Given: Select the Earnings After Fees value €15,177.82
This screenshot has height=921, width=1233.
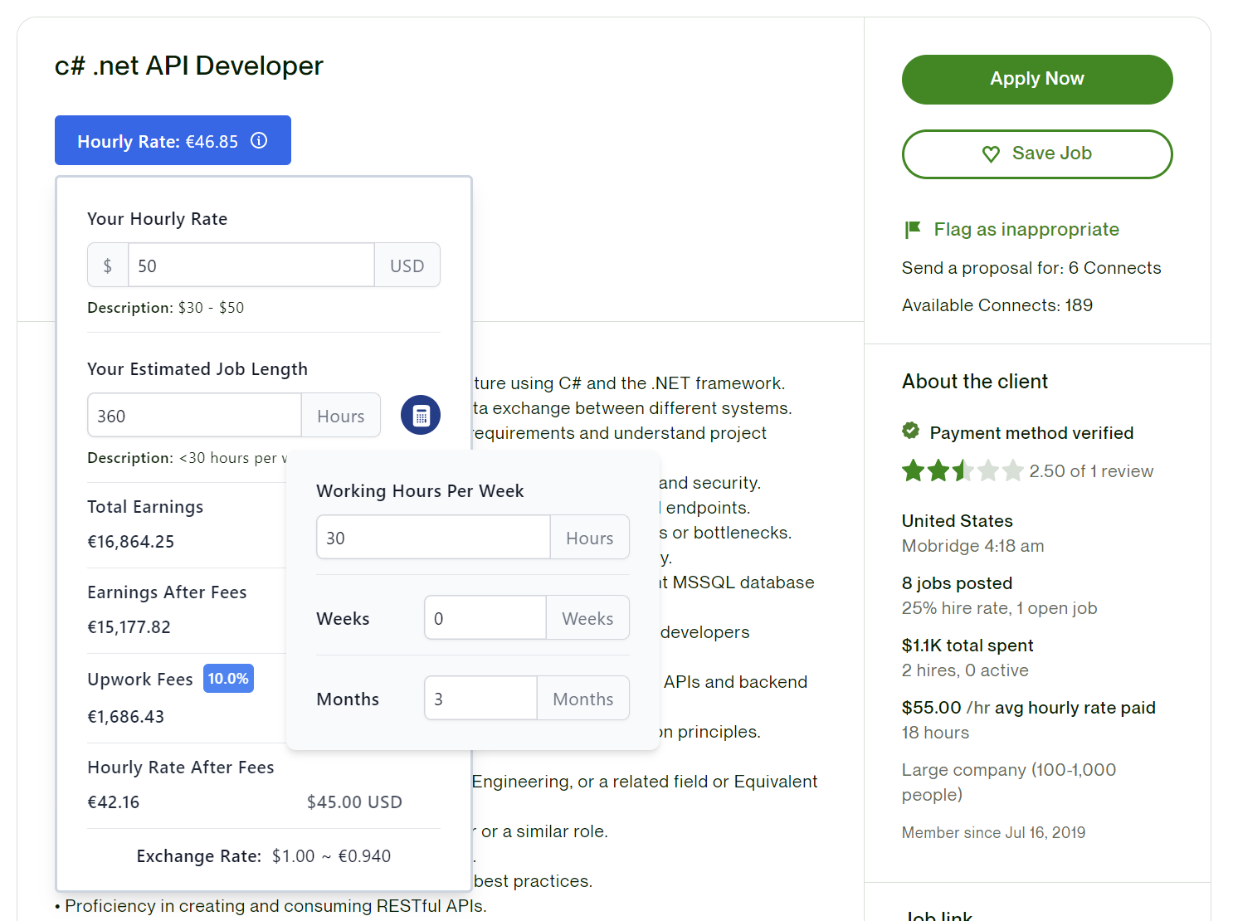Looking at the screenshot, I should click(x=129, y=627).
